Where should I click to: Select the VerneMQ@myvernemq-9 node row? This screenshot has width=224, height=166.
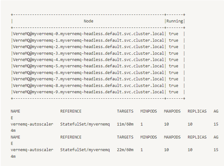coord(98,92)
